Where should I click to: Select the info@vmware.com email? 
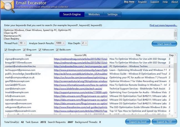tap(15, 96)
